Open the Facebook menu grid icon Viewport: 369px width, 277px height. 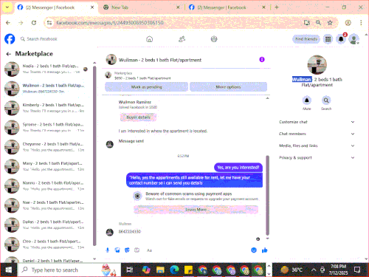click(328, 39)
